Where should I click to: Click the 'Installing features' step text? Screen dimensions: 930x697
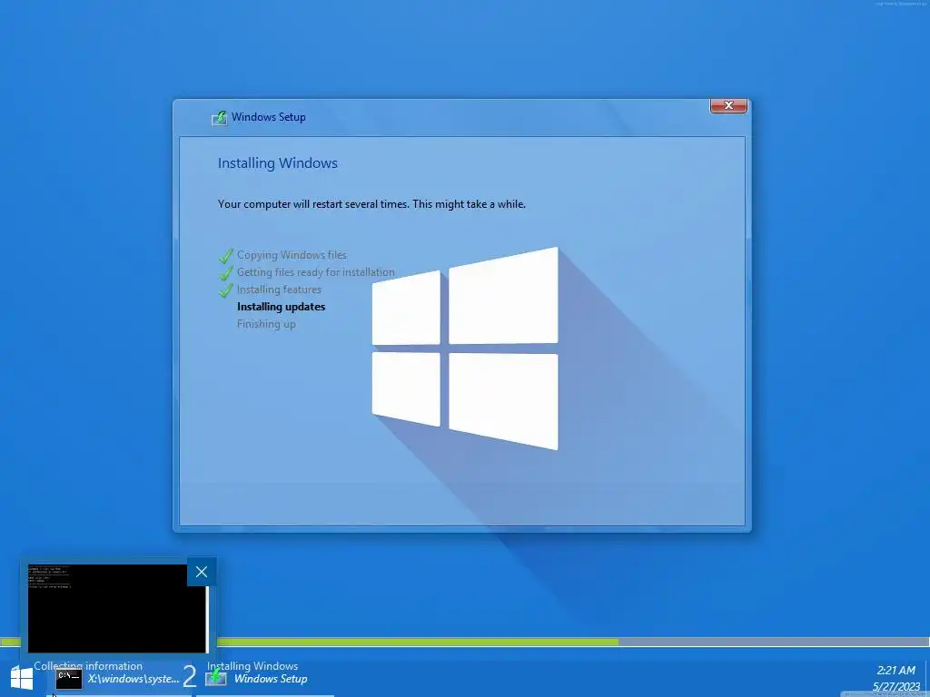pos(280,290)
